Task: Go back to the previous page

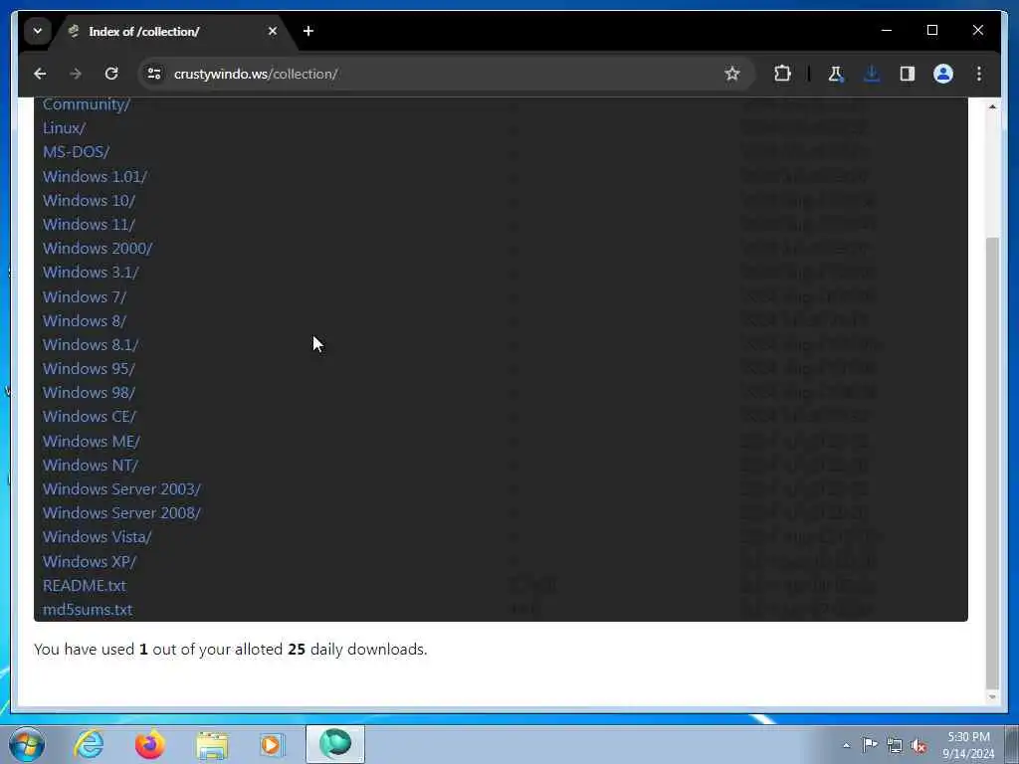Action: coord(40,74)
